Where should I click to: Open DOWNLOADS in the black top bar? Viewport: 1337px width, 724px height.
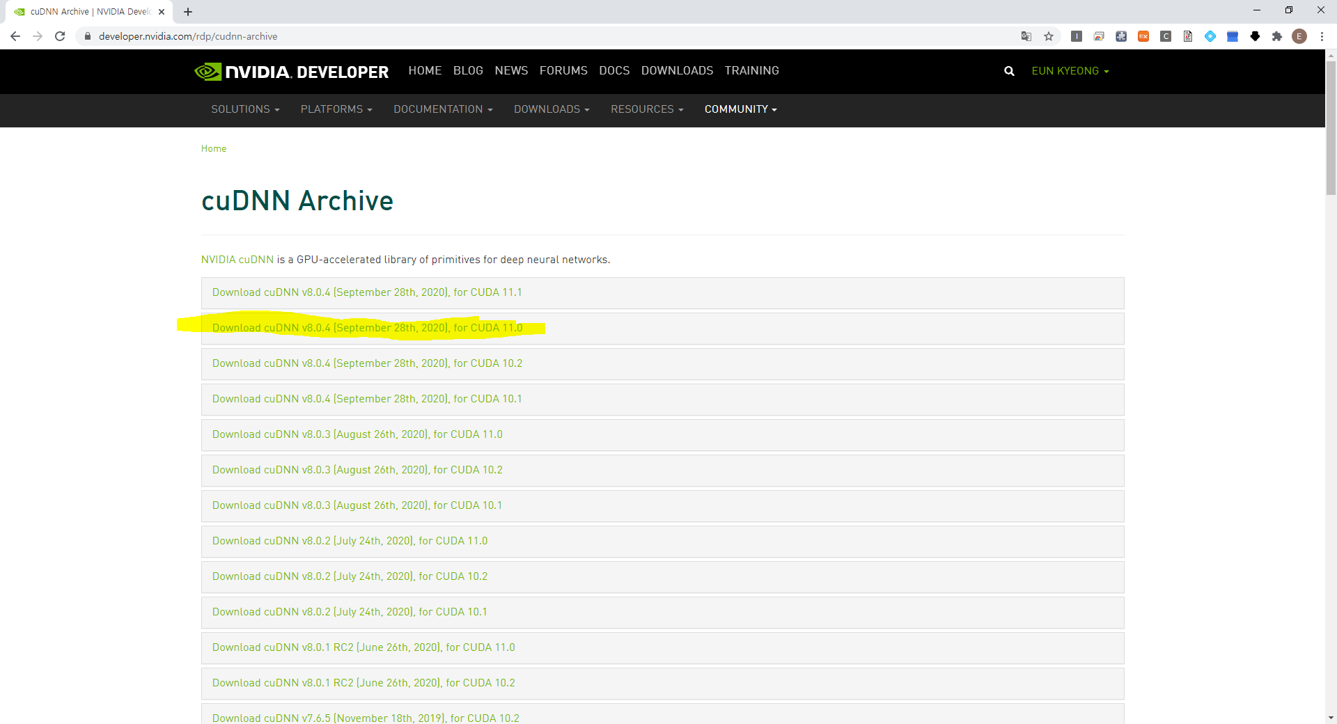[x=677, y=71]
